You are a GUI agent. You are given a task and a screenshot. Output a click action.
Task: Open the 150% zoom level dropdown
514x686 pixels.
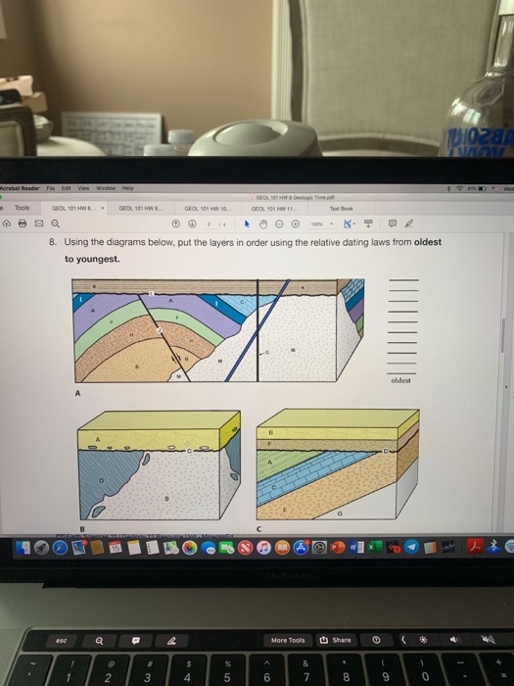(322, 224)
